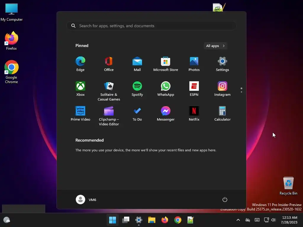The height and width of the screenshot is (227, 303).
Task: Click the search magnifier icon
Action: pos(73,26)
